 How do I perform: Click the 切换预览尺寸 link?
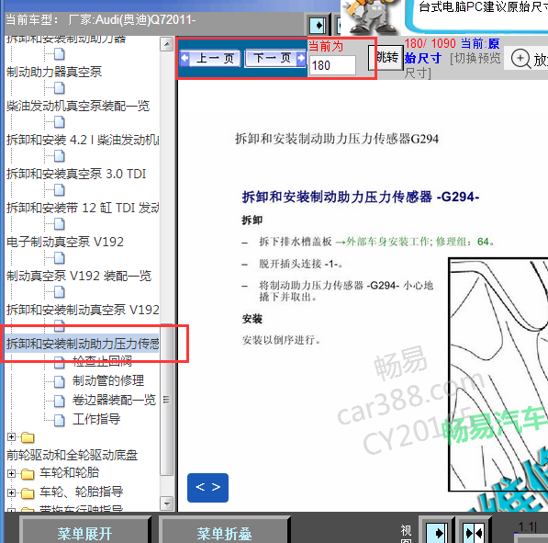(x=453, y=65)
